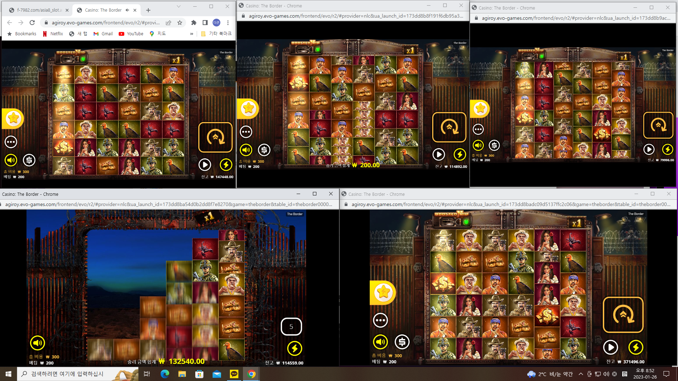The height and width of the screenshot is (381, 678).
Task: Open the 기타 북마크 folder
Action: tap(216, 34)
